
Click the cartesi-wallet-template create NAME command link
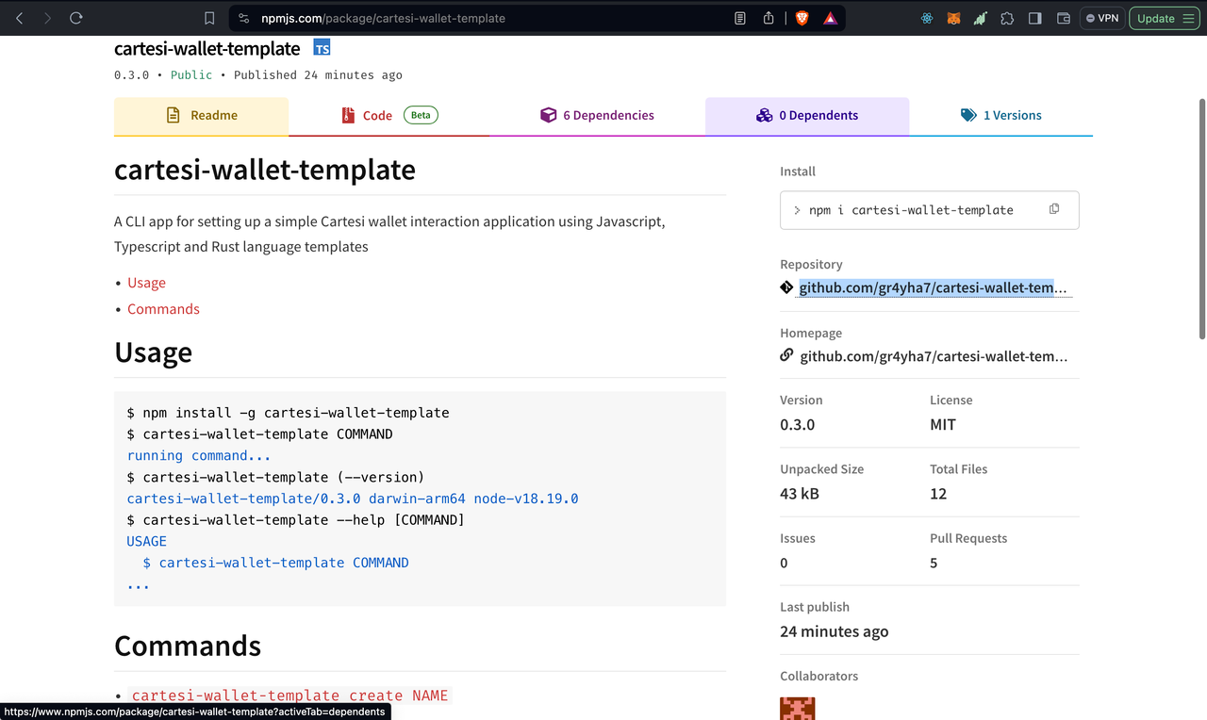(x=289, y=695)
